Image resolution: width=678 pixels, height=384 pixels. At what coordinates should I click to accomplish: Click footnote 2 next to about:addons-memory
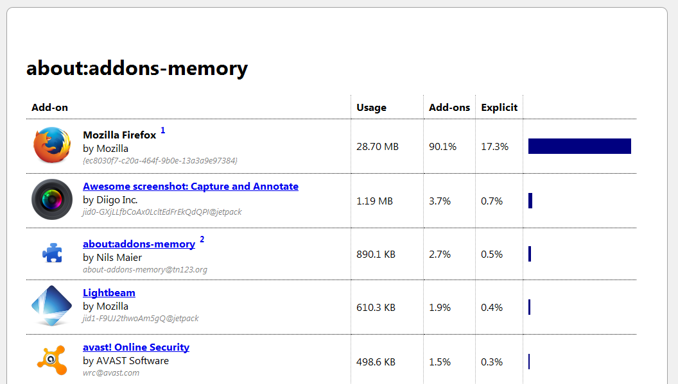pos(202,240)
